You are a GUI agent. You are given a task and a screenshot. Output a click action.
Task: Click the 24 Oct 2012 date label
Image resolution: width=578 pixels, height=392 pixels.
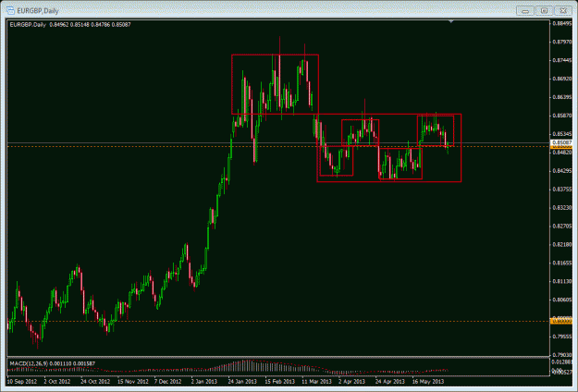pos(95,381)
